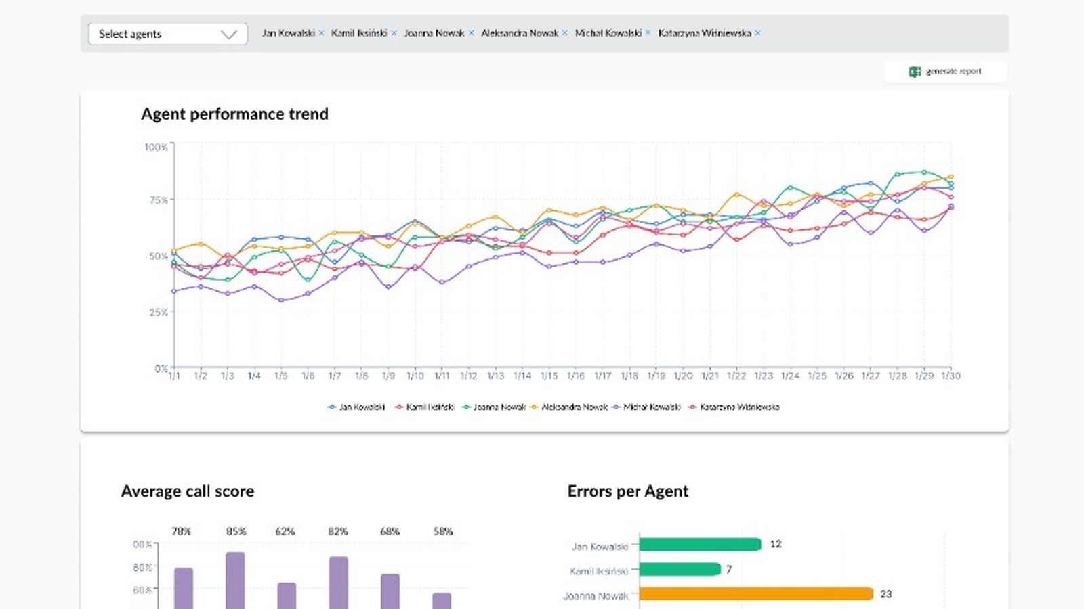Screen dimensions: 1084x609
Task: Click Joanna Nowak's orange error bar
Action: 756,594
